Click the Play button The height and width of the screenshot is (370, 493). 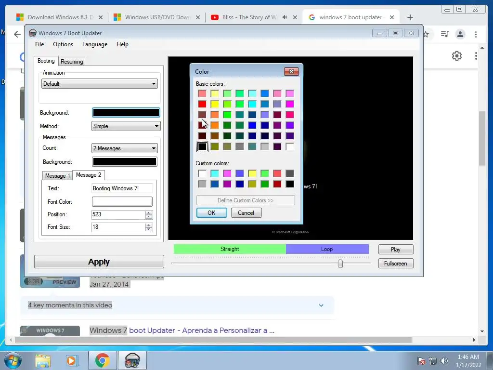point(396,250)
